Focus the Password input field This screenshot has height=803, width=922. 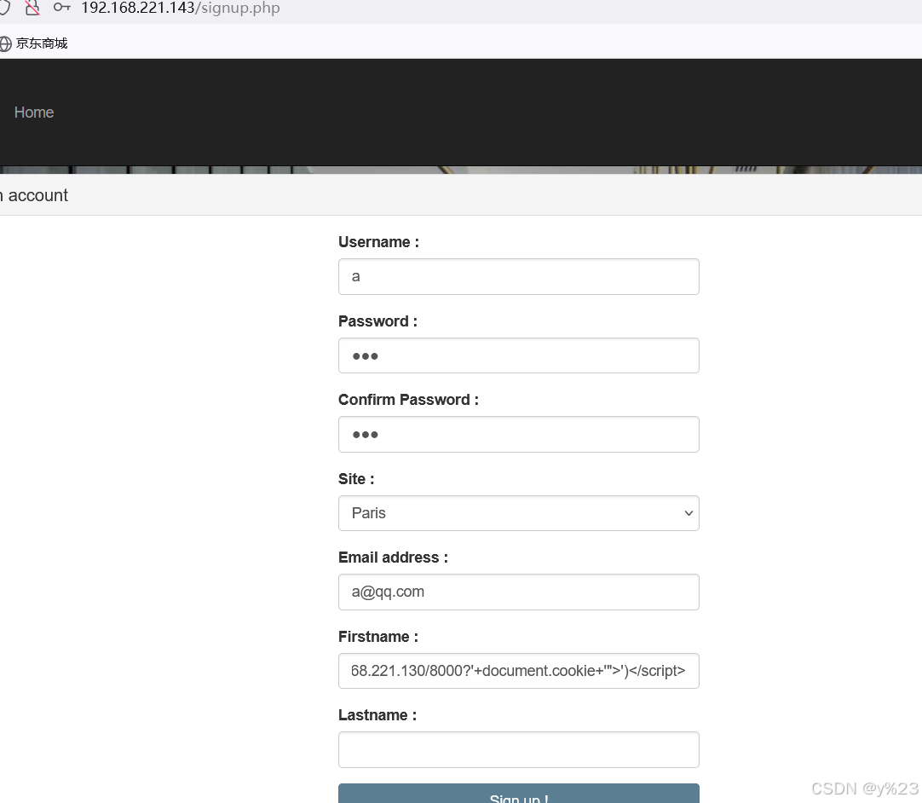519,355
